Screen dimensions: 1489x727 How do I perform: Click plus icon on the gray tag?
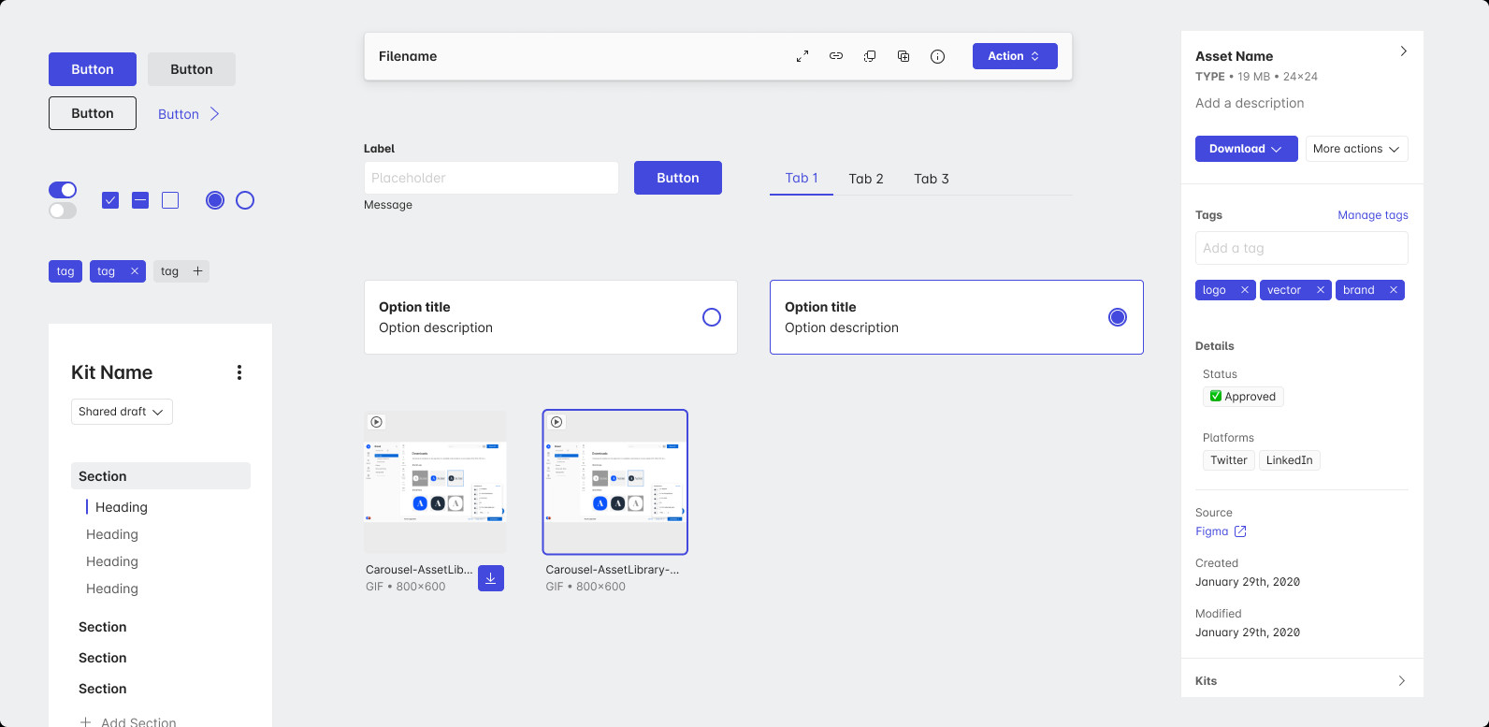tap(197, 271)
